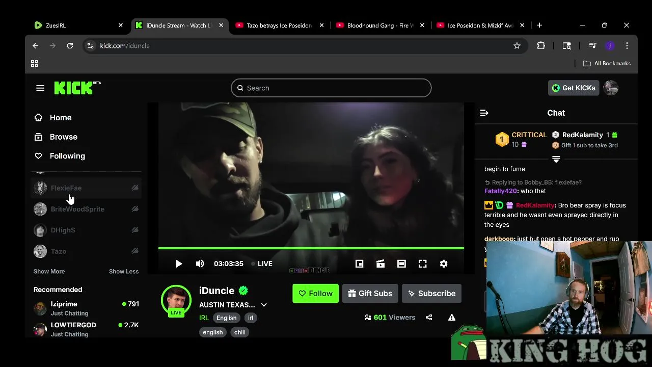Click gifter RedKalamity in leaderboard

point(582,135)
